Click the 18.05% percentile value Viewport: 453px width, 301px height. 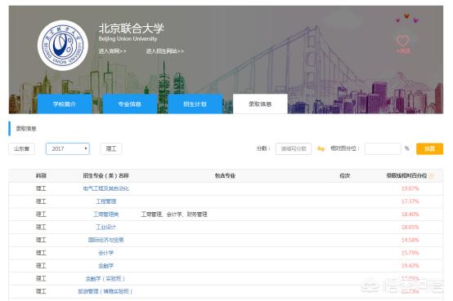tap(410, 228)
